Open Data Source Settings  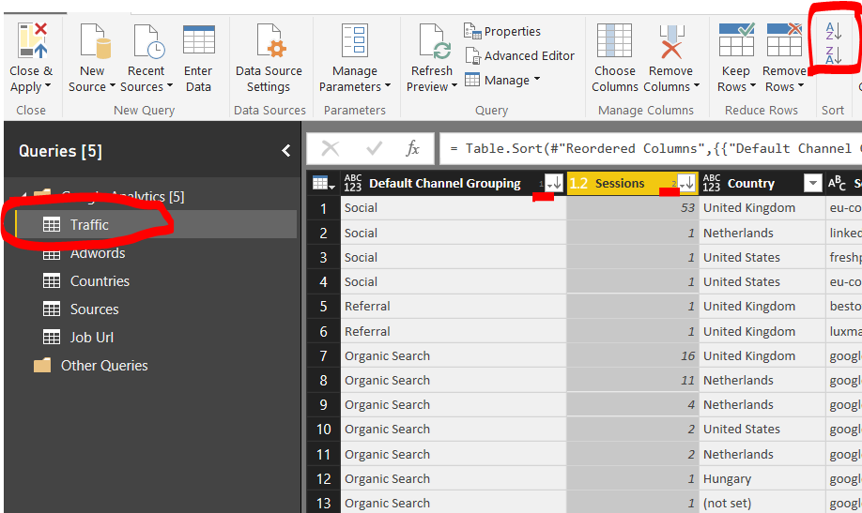pyautogui.click(x=269, y=57)
